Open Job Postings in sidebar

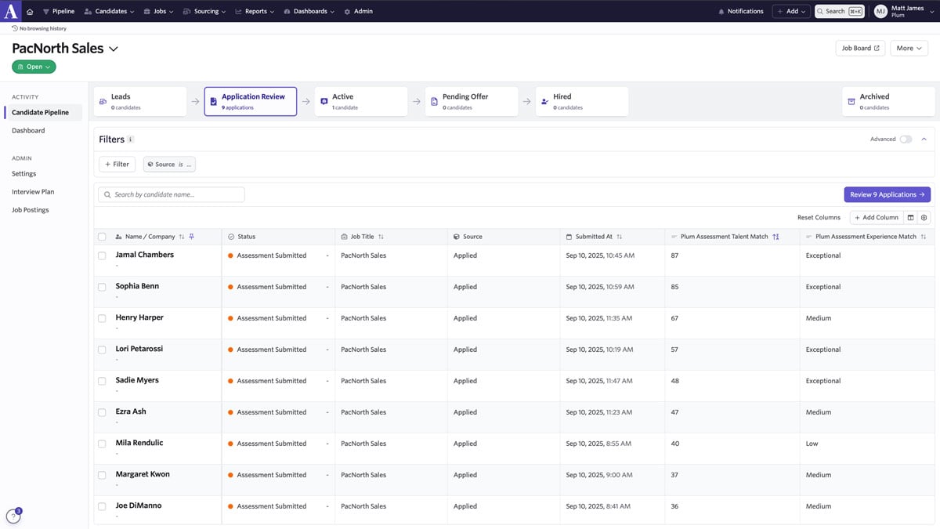[30, 210]
